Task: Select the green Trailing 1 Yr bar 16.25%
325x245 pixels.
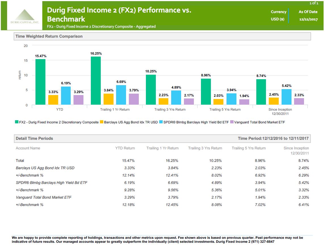Action: tap(96, 81)
